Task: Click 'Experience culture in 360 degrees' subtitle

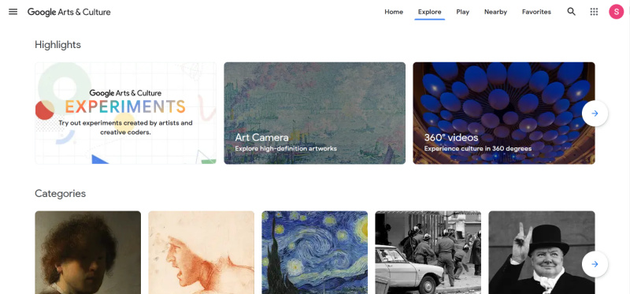Action: pos(478,149)
